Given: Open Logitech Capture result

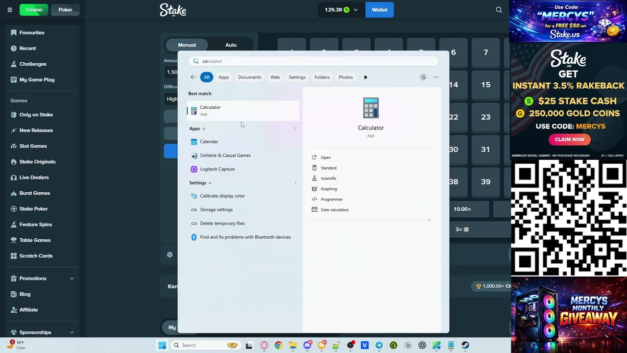Looking at the screenshot, I should [243, 169].
